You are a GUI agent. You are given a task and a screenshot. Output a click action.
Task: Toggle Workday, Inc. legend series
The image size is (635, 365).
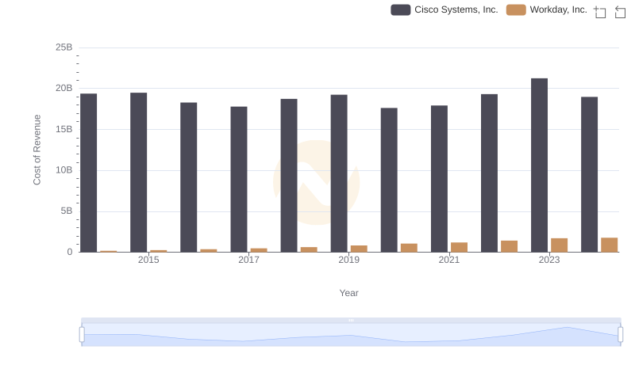[x=546, y=10]
